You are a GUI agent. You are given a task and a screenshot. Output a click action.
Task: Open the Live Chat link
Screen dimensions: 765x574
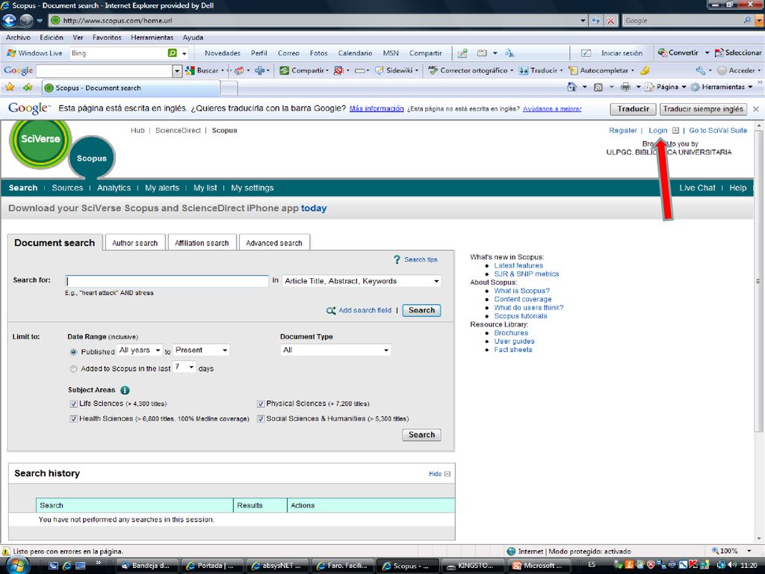697,188
